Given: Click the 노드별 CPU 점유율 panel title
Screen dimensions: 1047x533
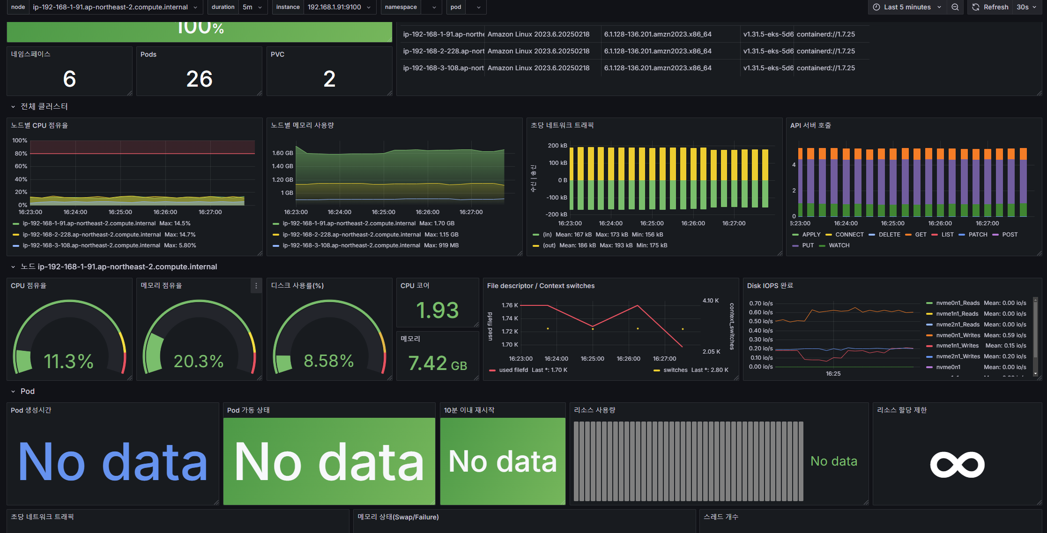Looking at the screenshot, I should tap(39, 126).
